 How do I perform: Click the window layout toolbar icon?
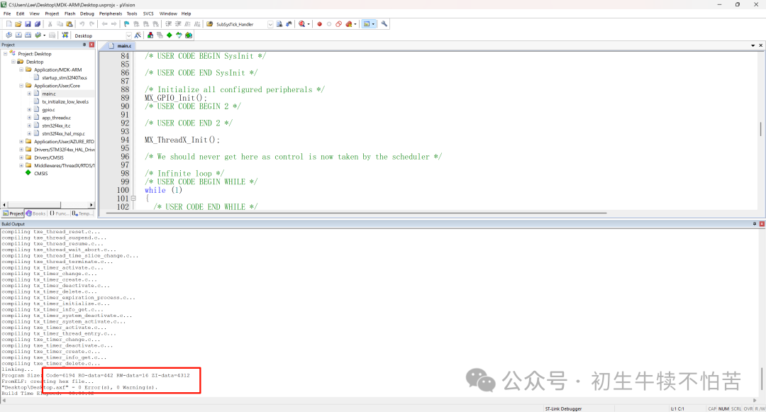pyautogui.click(x=367, y=24)
